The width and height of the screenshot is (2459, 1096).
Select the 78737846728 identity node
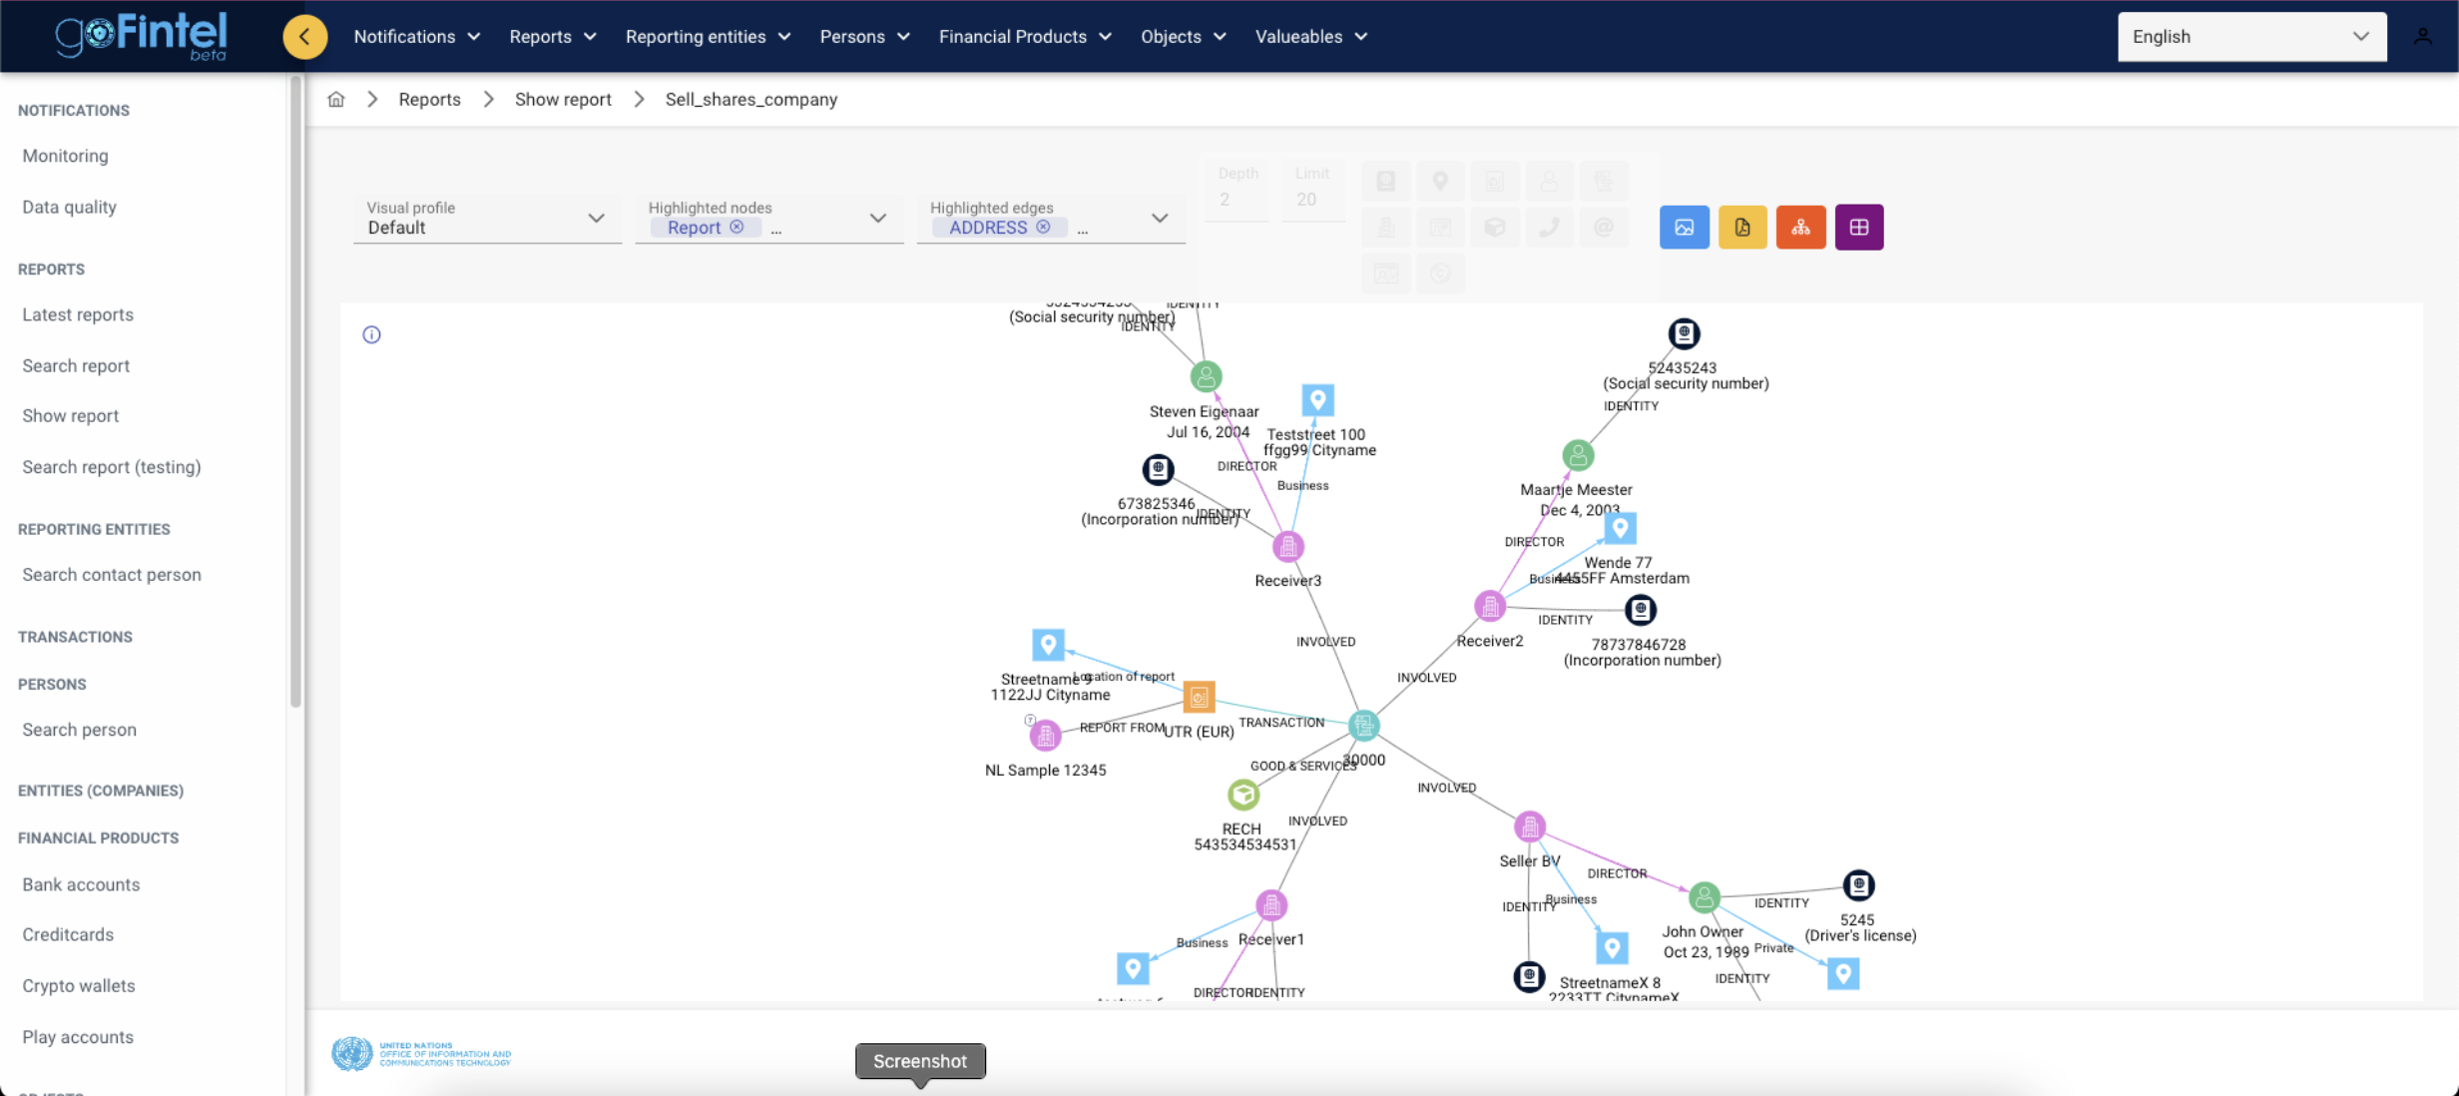(x=1641, y=609)
